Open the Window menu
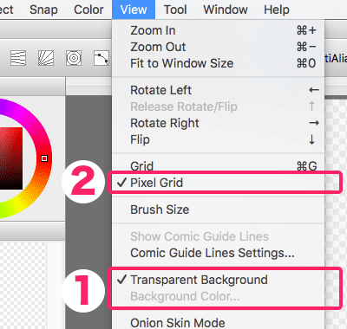Screen dimensions: 347x329 click(226, 10)
